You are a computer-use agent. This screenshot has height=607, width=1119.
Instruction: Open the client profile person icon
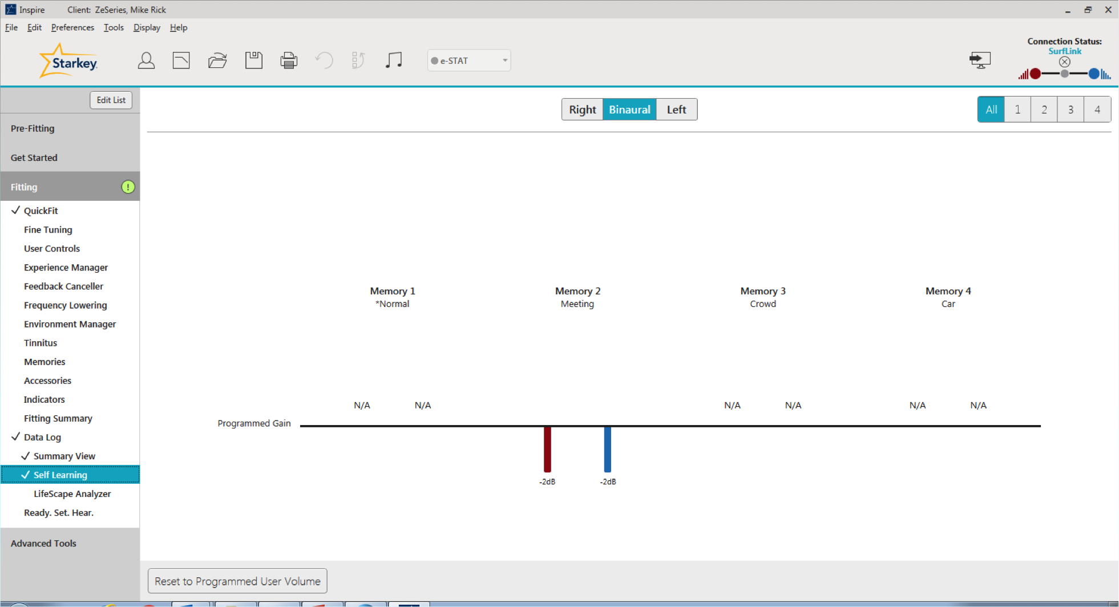[x=146, y=60]
